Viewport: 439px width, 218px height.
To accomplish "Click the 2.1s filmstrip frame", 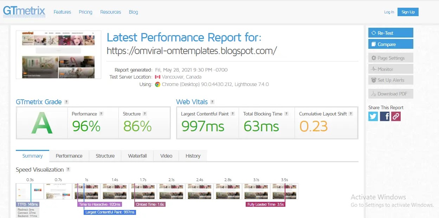I will click(x=172, y=191).
